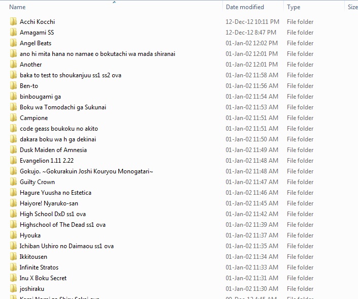Click the folder icon for Evangelion 1.11 2.22

tap(14, 161)
